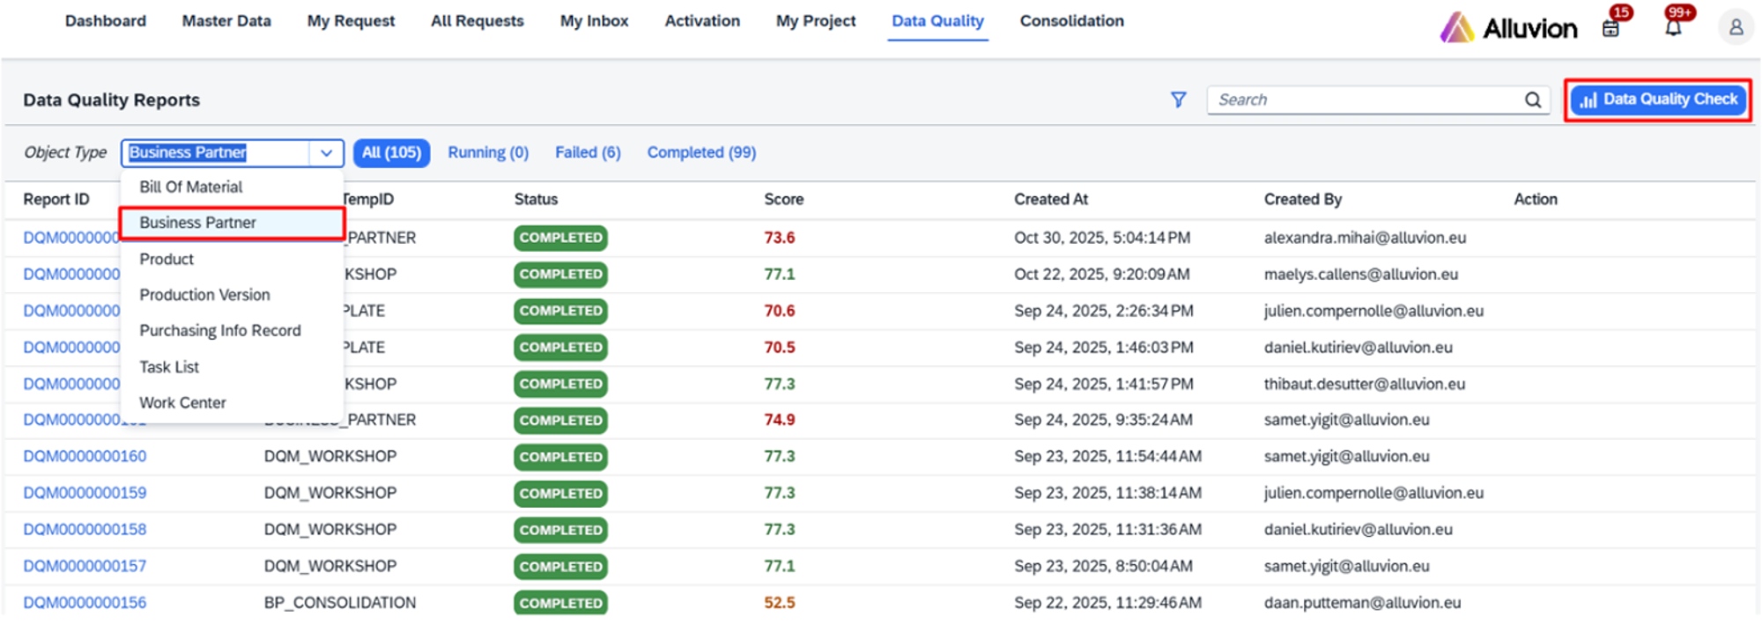The height and width of the screenshot is (632, 1762).
Task: Click the Status column header
Action: 536,200
